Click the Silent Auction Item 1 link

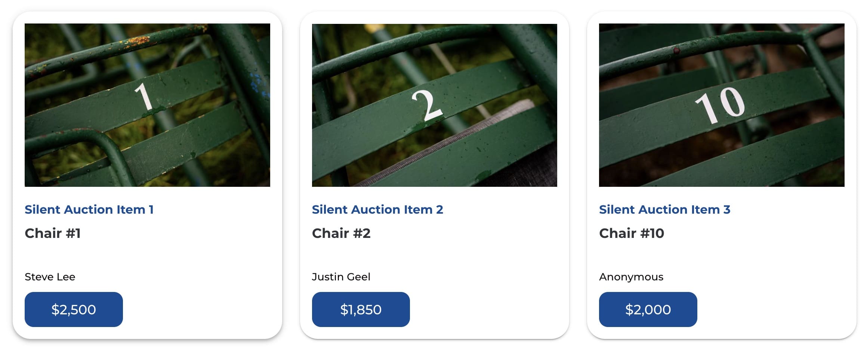tap(89, 210)
